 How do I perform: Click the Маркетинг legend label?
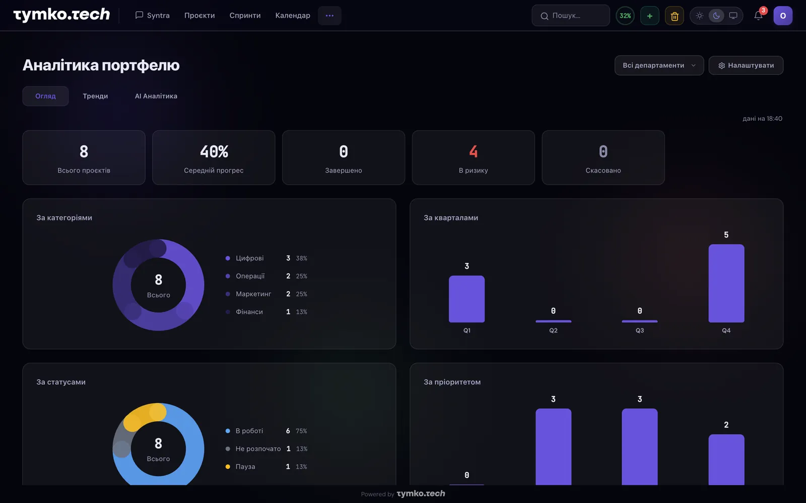point(253,294)
